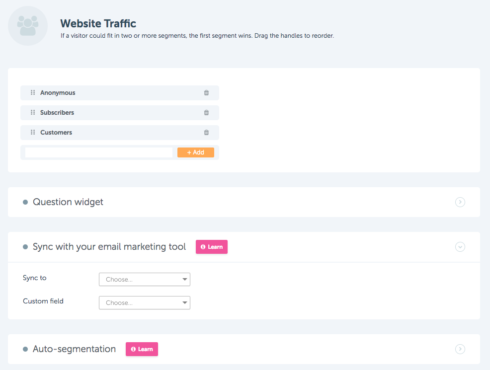Click the Website Traffic group avatar icon

coord(28,26)
